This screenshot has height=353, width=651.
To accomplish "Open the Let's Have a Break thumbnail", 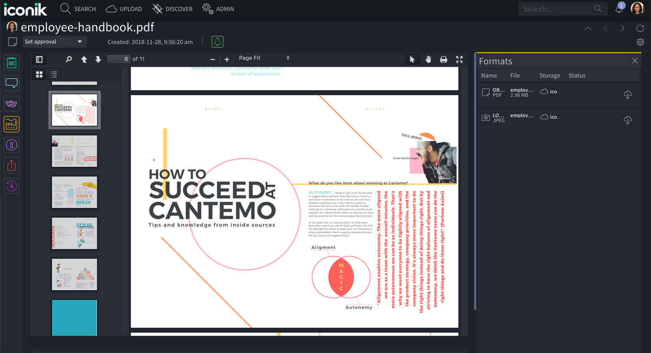I will pos(75,192).
